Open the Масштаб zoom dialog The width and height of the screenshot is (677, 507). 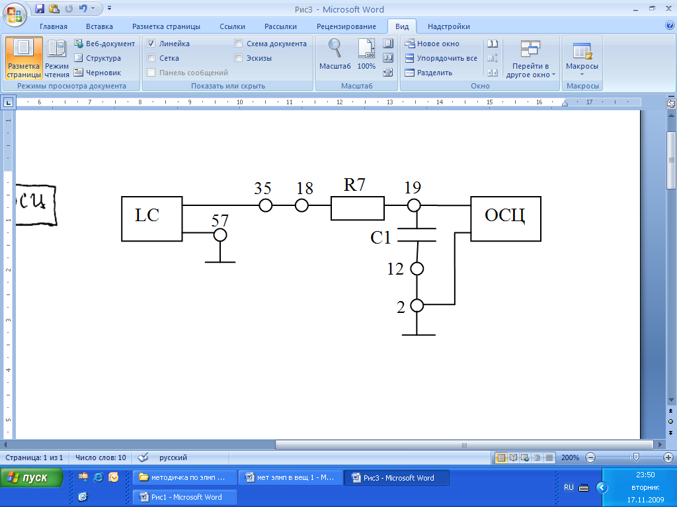(335, 54)
